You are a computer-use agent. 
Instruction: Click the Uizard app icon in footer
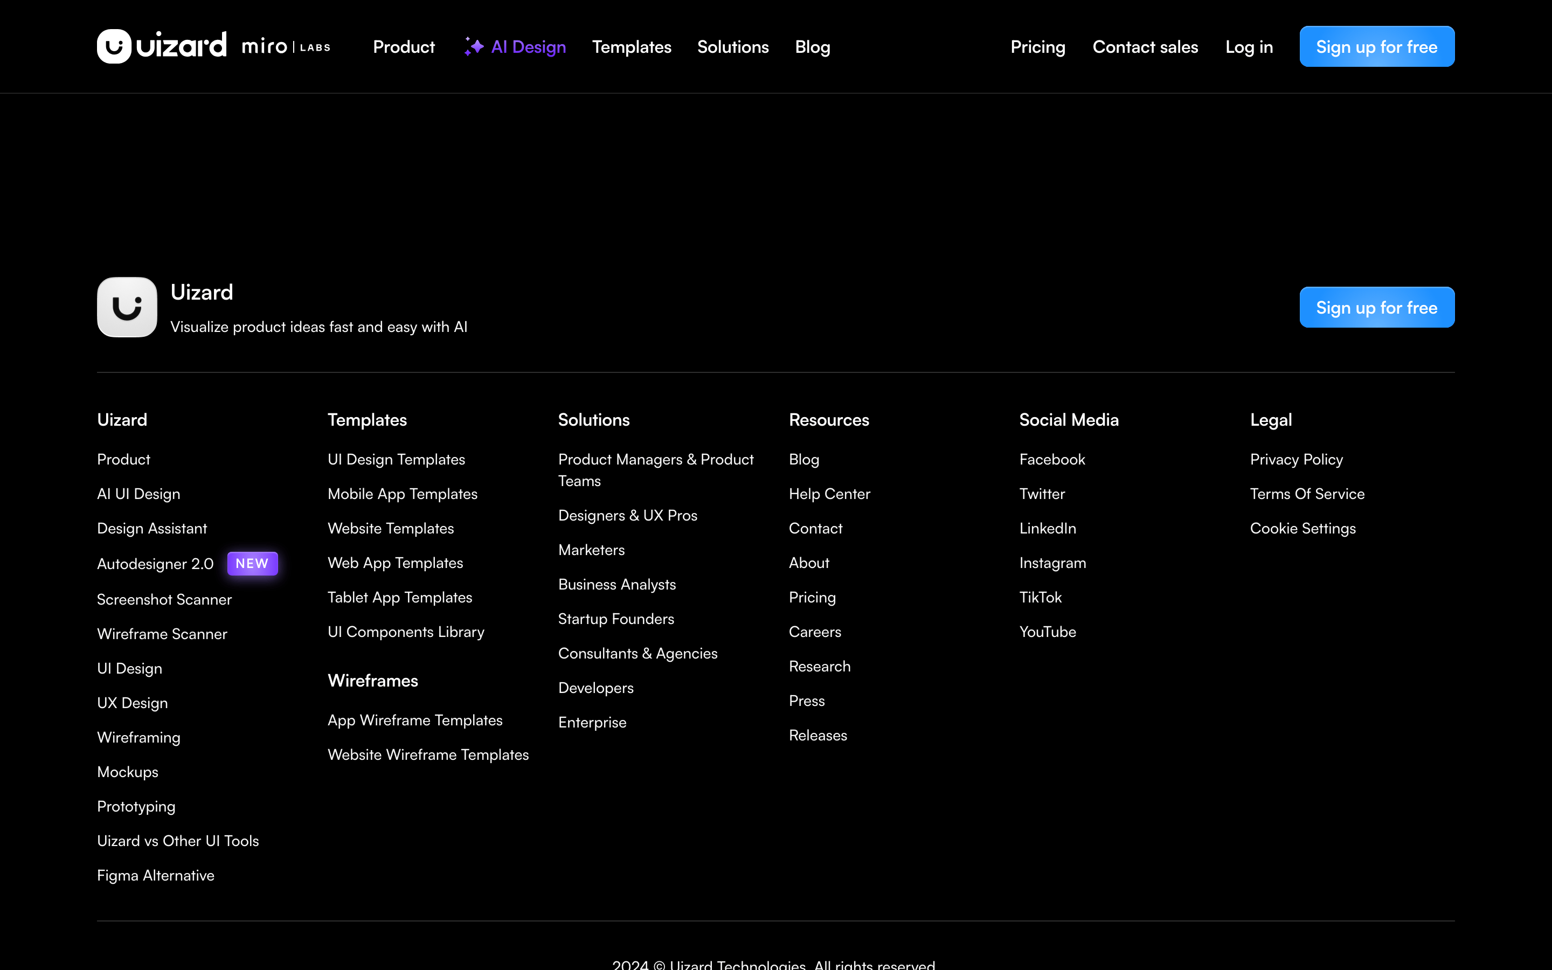tap(127, 307)
